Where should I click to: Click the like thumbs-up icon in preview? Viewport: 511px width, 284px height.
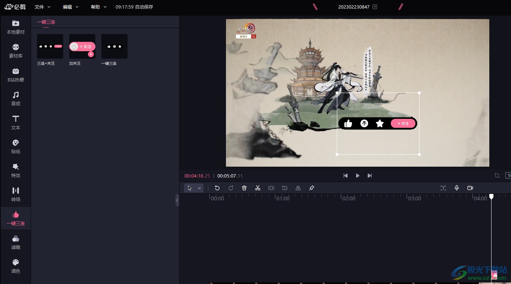(x=348, y=124)
